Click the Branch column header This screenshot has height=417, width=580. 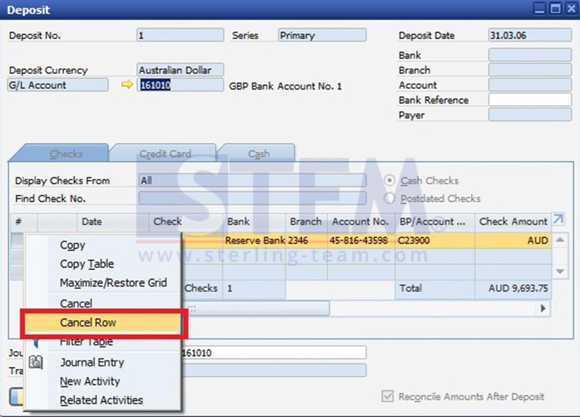click(306, 222)
